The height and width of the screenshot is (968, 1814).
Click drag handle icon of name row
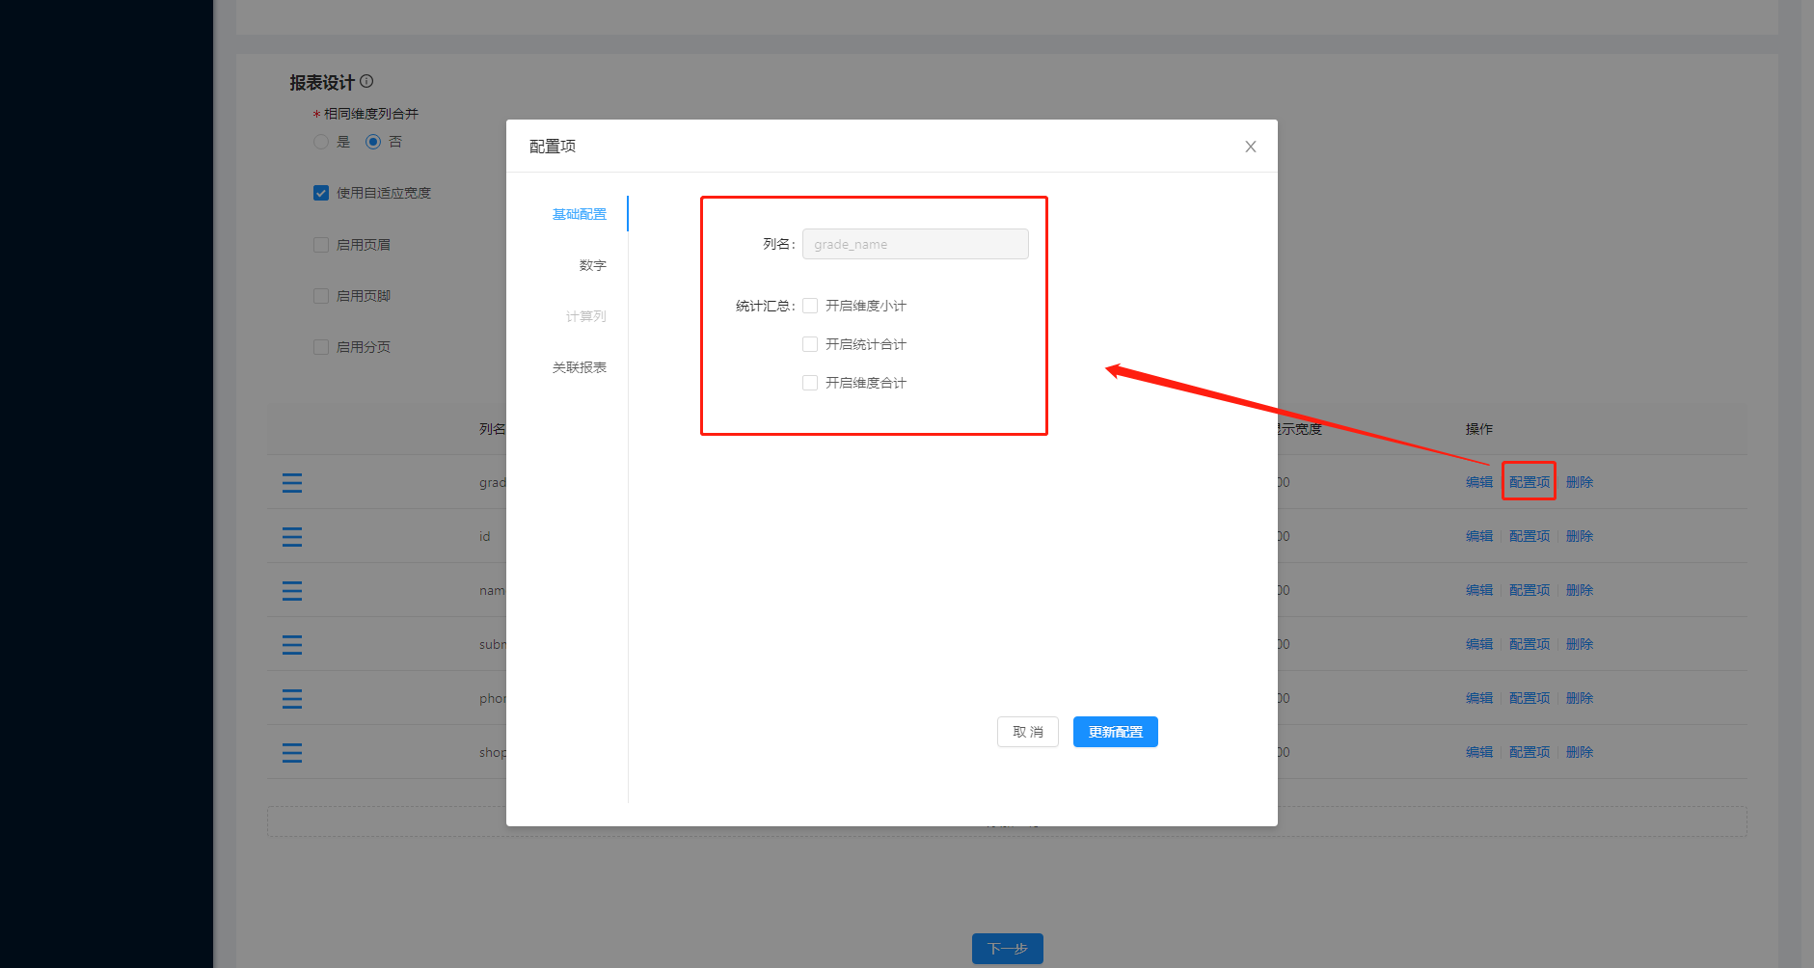click(292, 590)
